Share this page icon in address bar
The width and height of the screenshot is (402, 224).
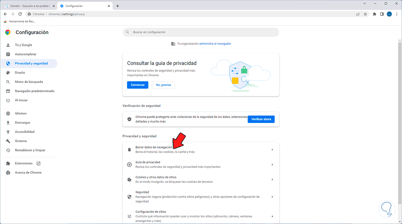pyautogui.click(x=358, y=14)
